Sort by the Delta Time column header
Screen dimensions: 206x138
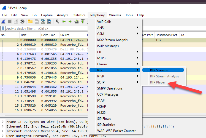(x=48, y=35)
